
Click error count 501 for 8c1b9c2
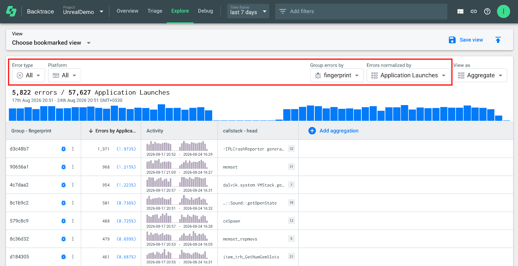106,203
